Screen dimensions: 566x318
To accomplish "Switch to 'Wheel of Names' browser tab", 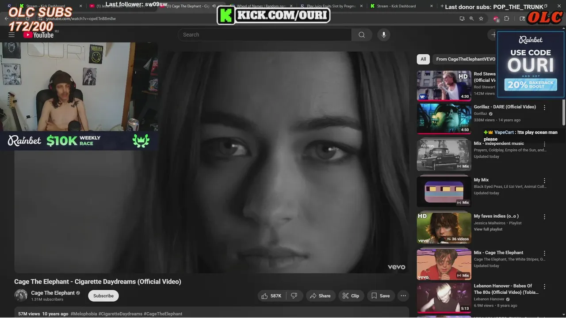I will click(x=261, y=6).
